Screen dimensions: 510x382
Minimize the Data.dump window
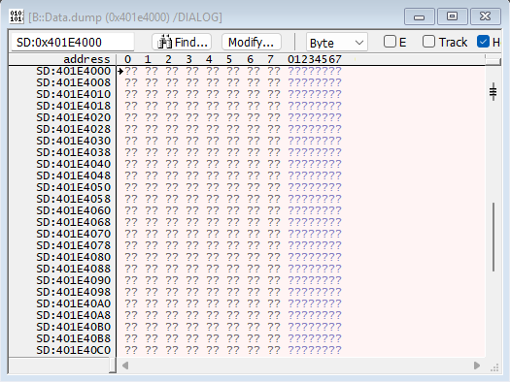point(420,16)
